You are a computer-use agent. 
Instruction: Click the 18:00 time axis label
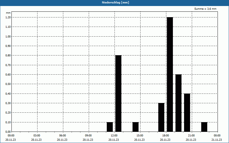tap(165, 136)
